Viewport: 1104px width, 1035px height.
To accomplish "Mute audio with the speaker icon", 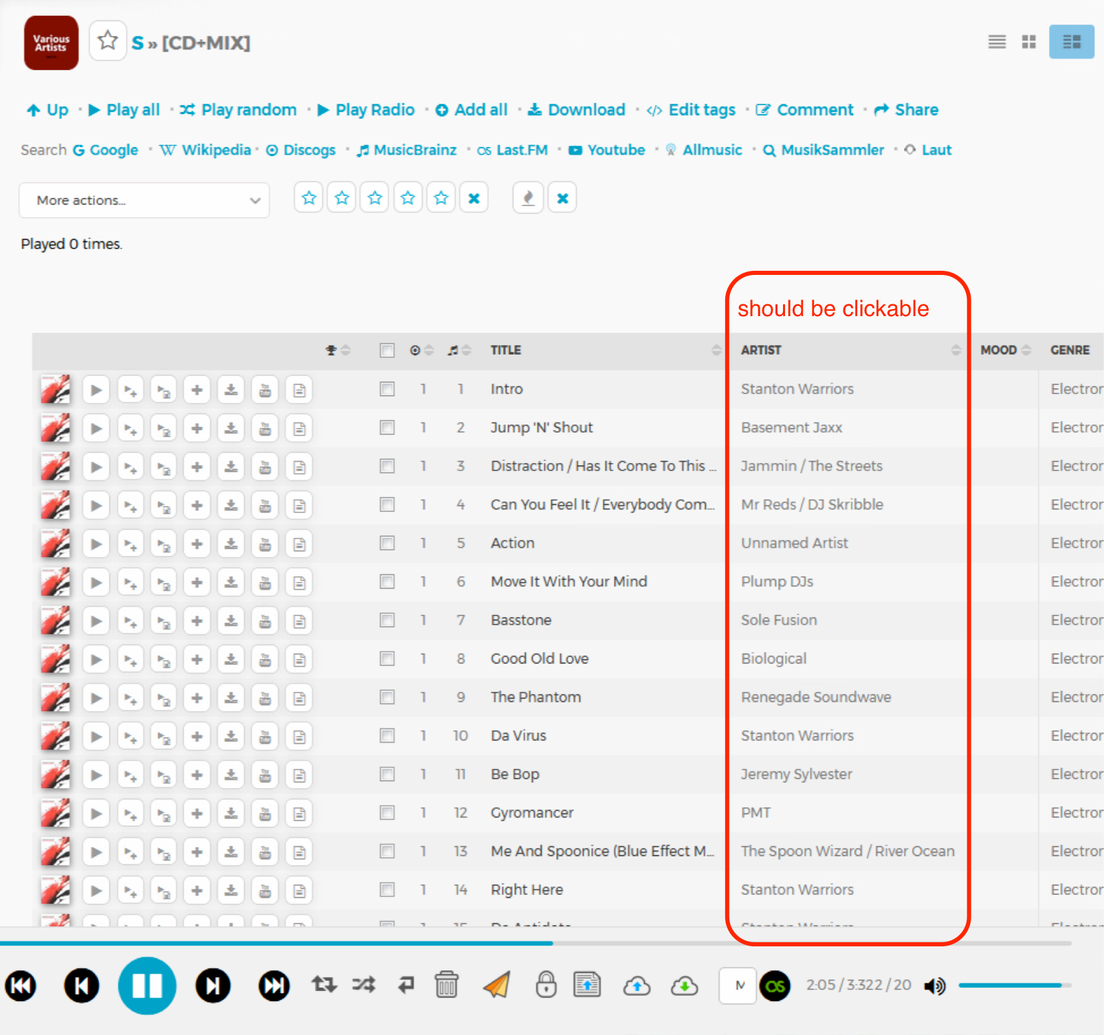I will coord(934,986).
